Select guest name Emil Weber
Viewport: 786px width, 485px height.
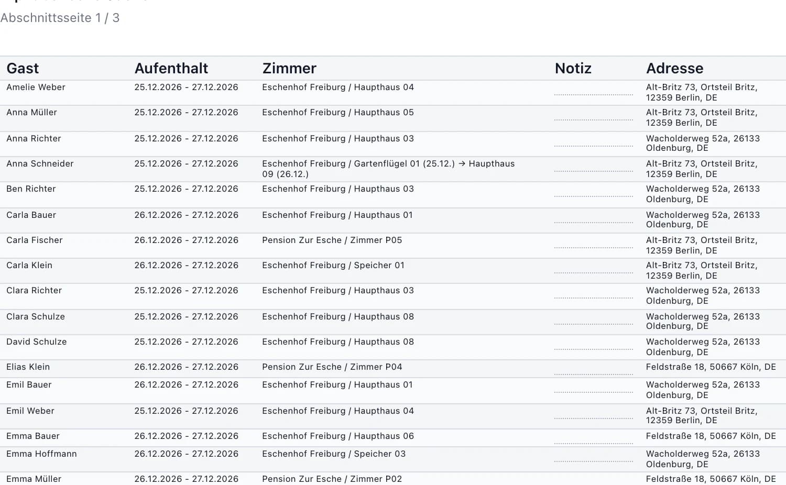(30, 411)
